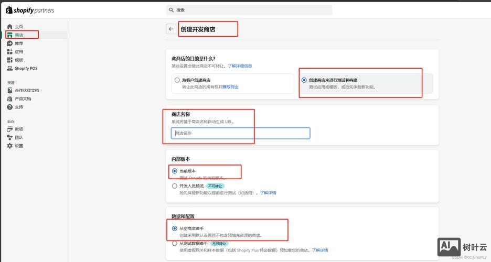Screen dimensions: 491x262
Task: Open Shopify POS in the sidebar
Action: 26,68
